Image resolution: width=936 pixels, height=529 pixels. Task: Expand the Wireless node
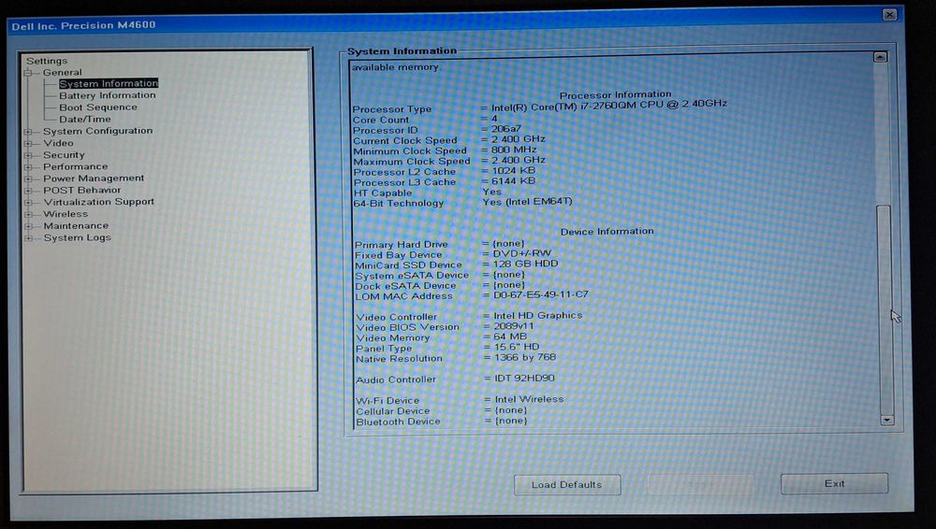pos(27,215)
